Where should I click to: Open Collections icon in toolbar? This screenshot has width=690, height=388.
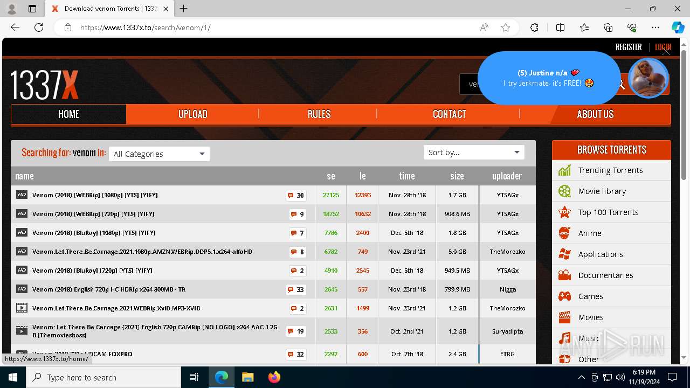click(608, 27)
